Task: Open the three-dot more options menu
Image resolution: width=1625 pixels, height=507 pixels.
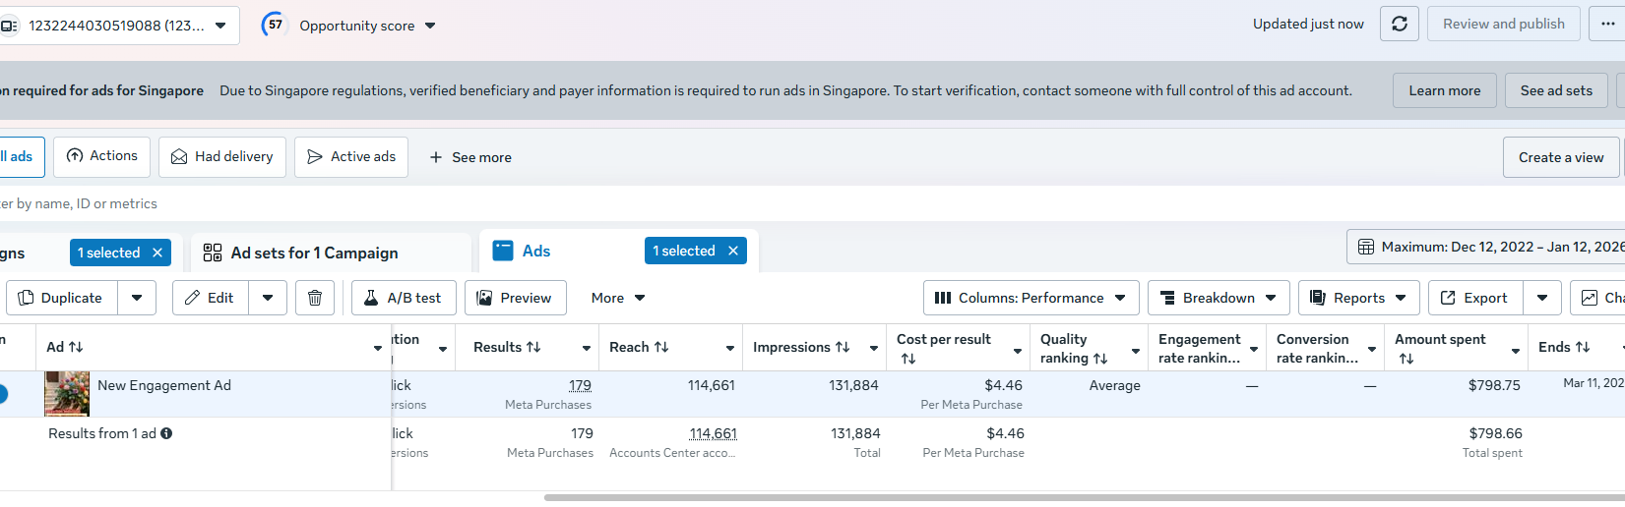Action: [x=1607, y=25]
